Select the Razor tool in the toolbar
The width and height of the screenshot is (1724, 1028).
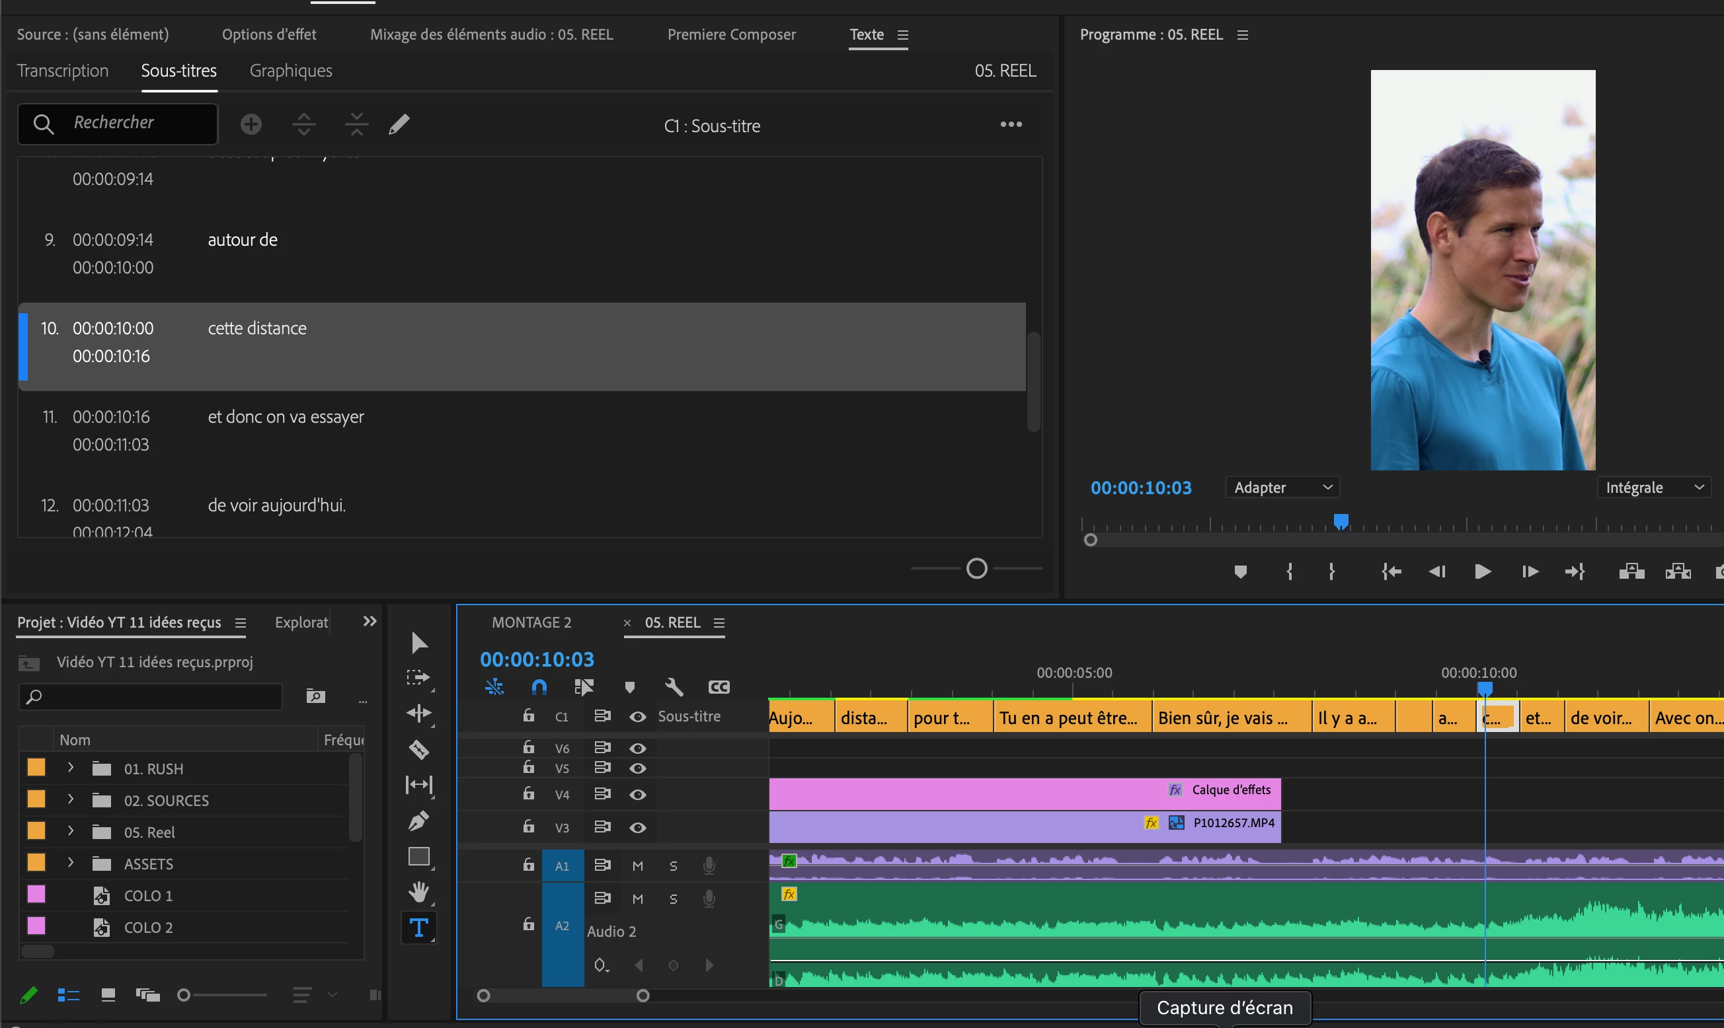418,749
